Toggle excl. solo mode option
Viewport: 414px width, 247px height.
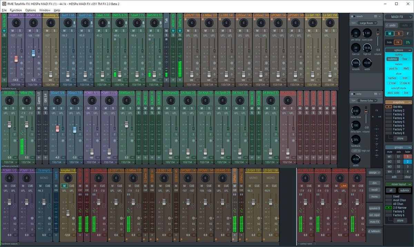coord(393,93)
